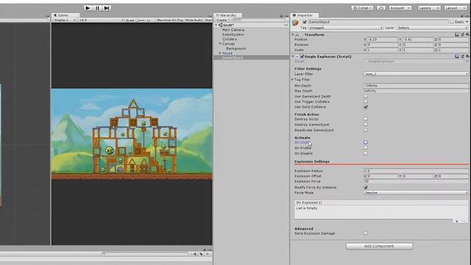
Task: Open the Single Explosion preset icon
Action: click(x=462, y=57)
